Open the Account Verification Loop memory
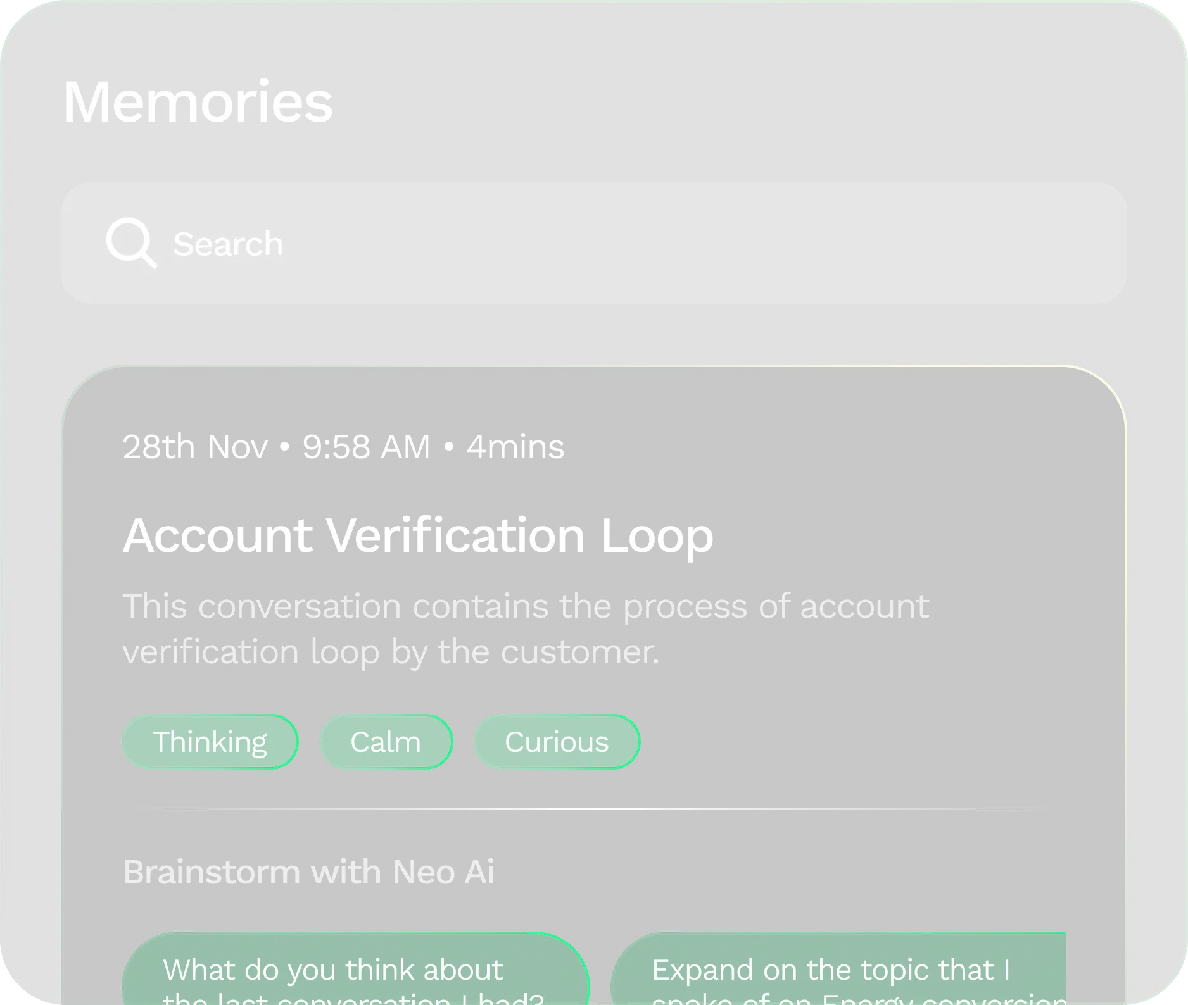Screen dimensions: 1188x1005 coord(418,535)
